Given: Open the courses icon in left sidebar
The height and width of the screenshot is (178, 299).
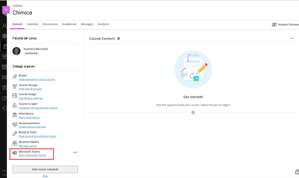Looking at the screenshot, I should tap(5, 46).
